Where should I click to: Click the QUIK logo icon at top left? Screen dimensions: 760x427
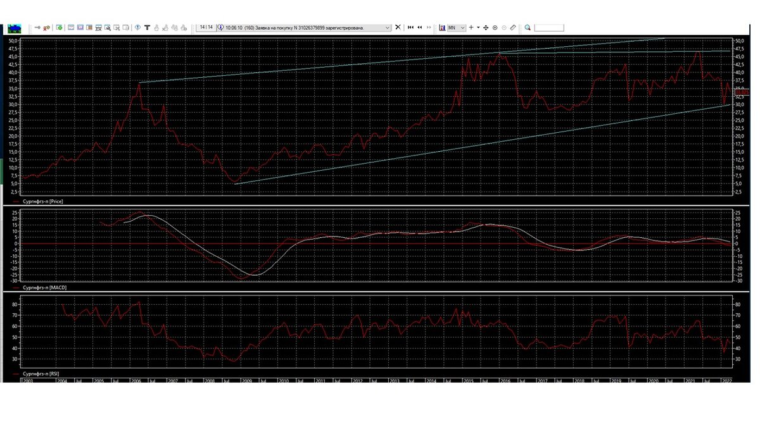[15, 28]
